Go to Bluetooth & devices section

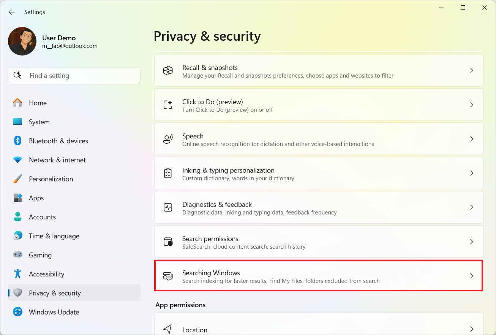pos(58,141)
